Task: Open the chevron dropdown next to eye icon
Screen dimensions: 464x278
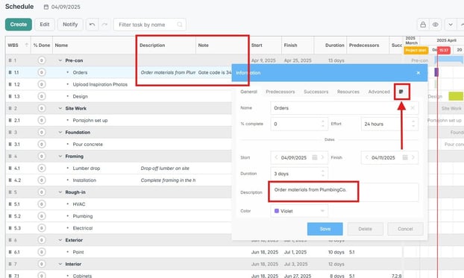Action: 451,25
